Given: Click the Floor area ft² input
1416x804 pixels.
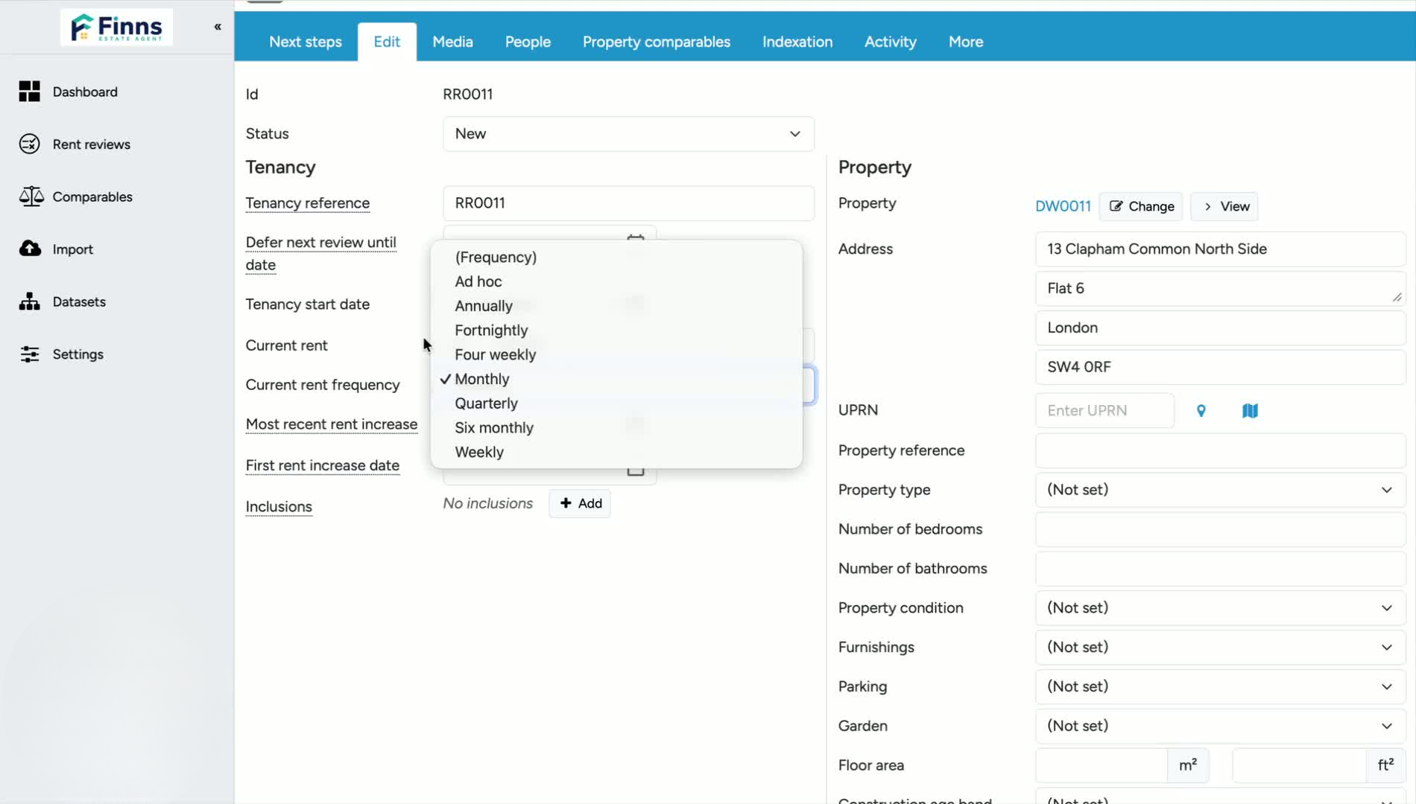Looking at the screenshot, I should coord(1299,765).
